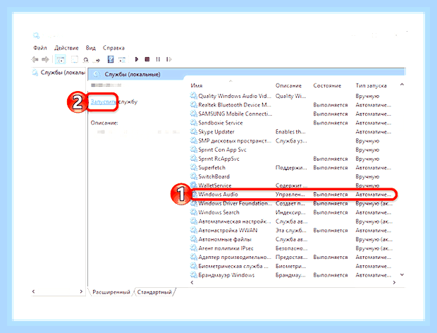Click the 'Enables th...' description cell
The height and width of the screenshot is (333, 437).
click(290, 132)
